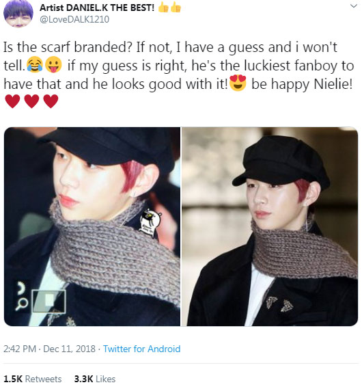
Task: Open the 2:42 PM · Dec 11, 2018 timestamp
Action: pos(49,349)
